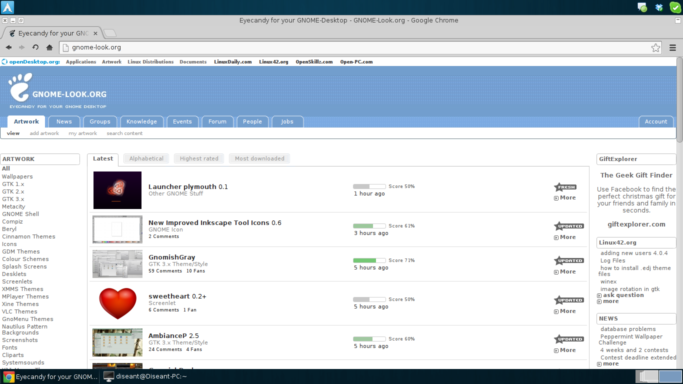Open the Chrome menu hamburger icon
Viewport: 683px width, 384px height.
(673, 47)
